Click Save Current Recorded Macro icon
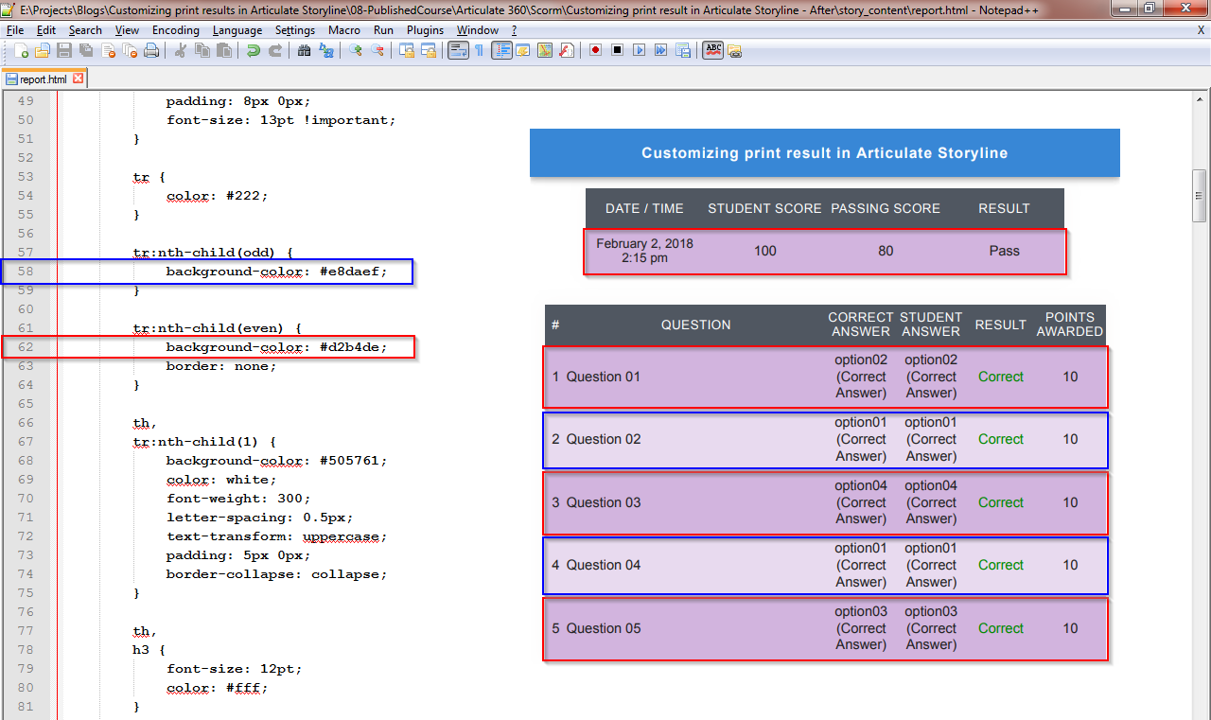Screen dimensions: 1211x720 point(683,50)
